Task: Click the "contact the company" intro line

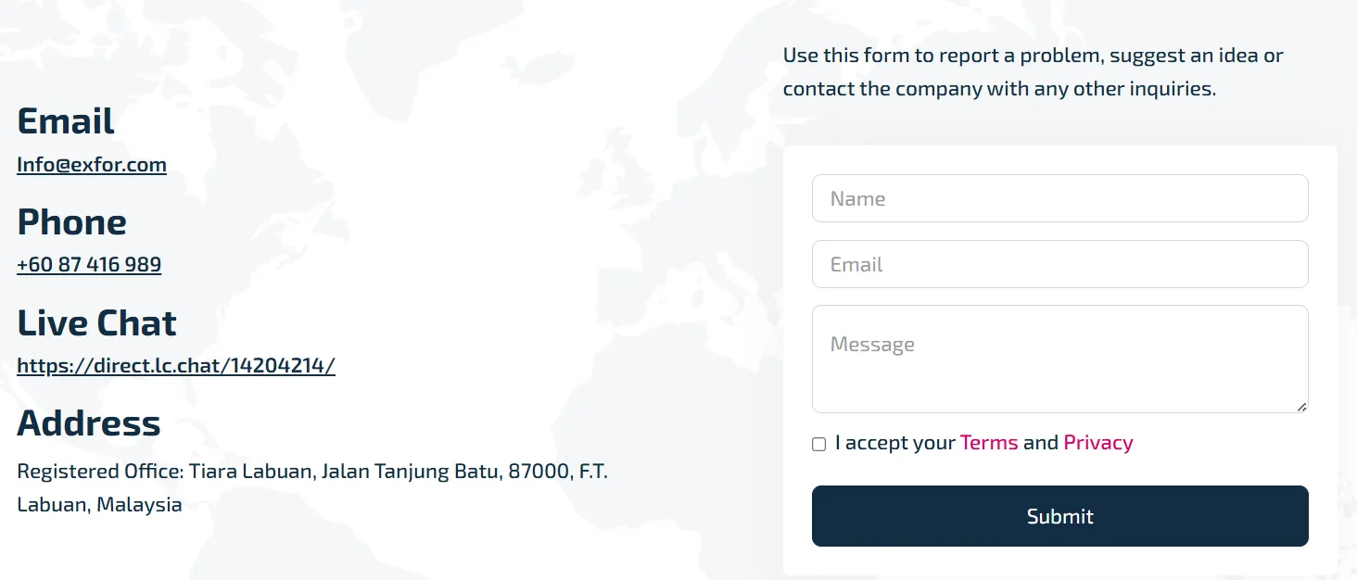Action: click(x=999, y=89)
